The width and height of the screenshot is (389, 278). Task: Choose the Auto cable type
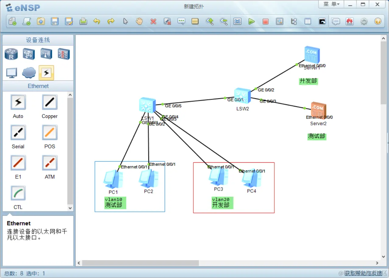pyautogui.click(x=18, y=102)
